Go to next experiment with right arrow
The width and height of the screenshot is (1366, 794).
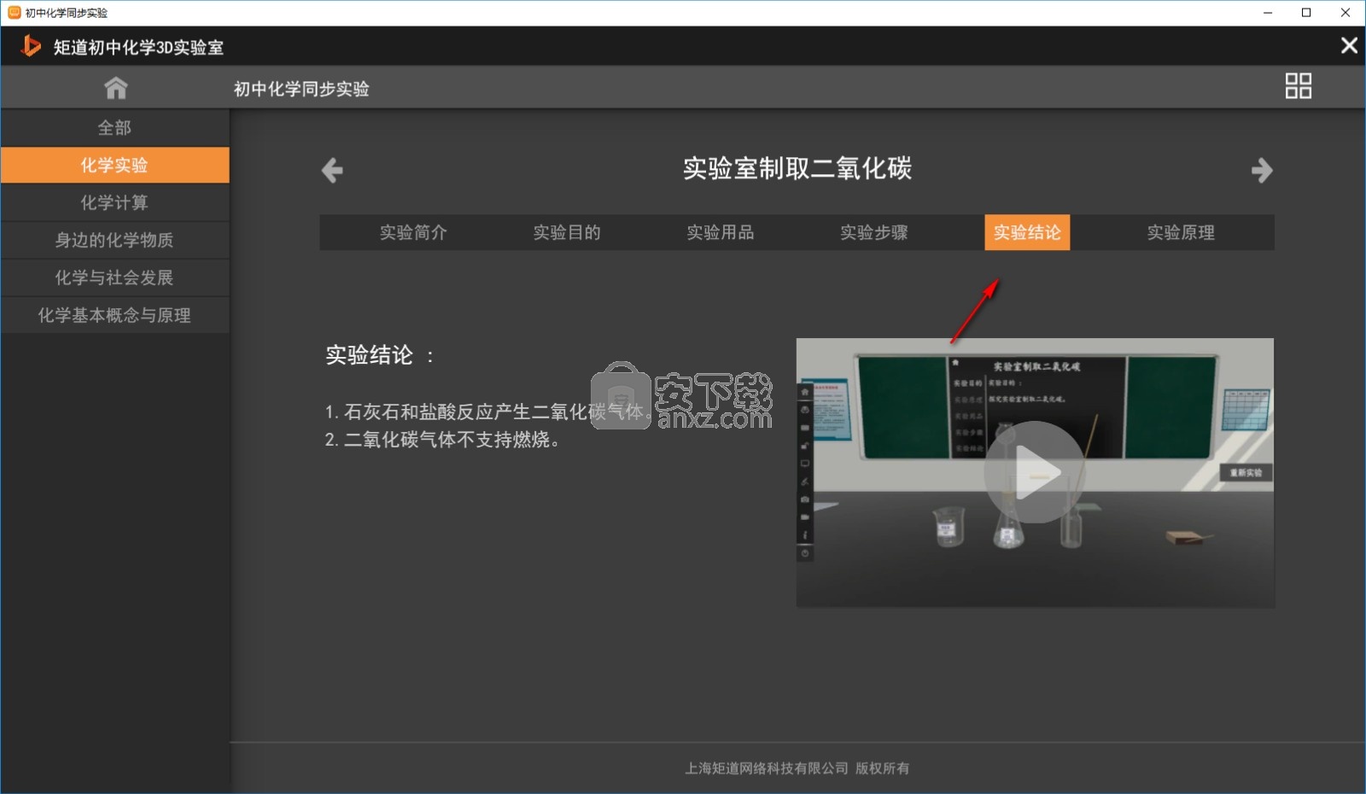(1262, 170)
